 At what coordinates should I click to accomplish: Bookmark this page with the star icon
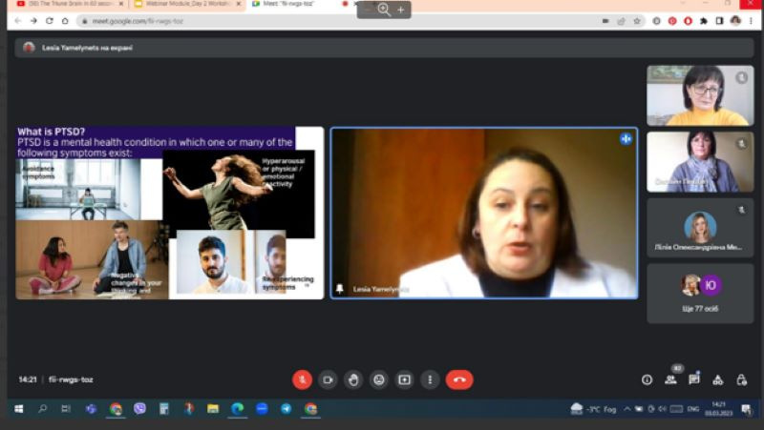(x=636, y=21)
